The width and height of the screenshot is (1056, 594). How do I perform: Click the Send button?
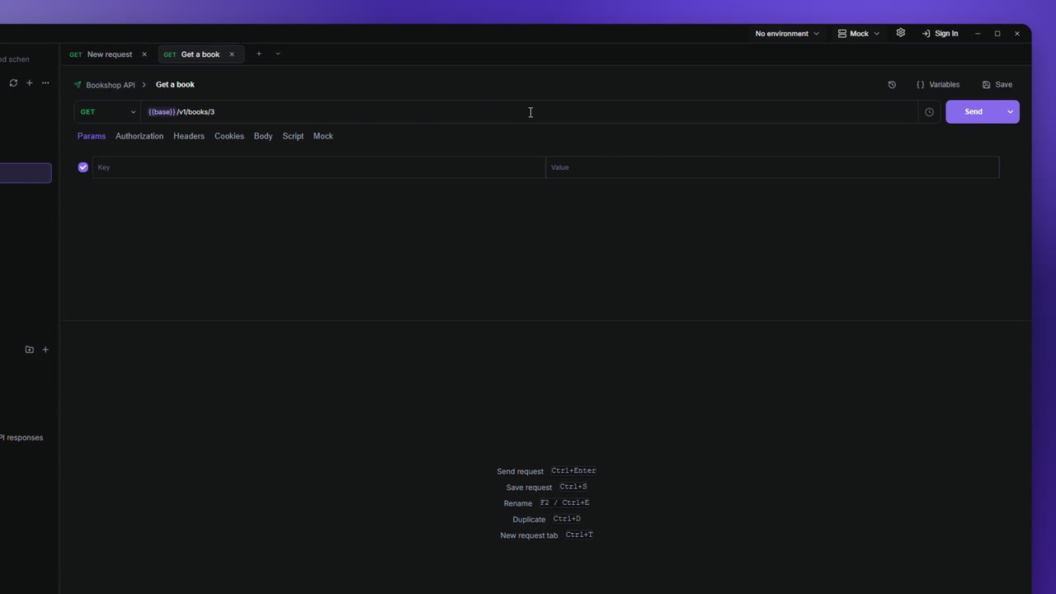pos(973,111)
